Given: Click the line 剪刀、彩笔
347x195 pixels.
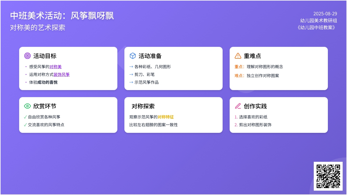Looking at the screenshot, I should [145, 75].
